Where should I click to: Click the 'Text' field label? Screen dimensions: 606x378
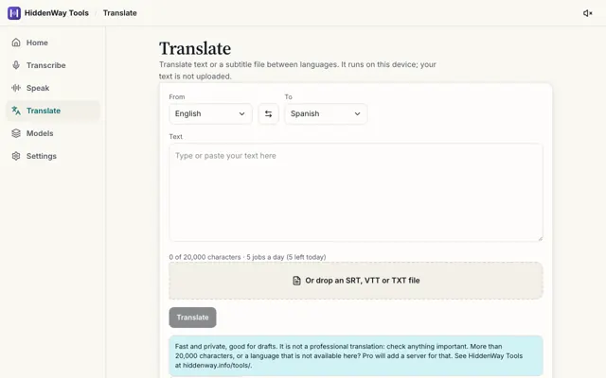[176, 136]
